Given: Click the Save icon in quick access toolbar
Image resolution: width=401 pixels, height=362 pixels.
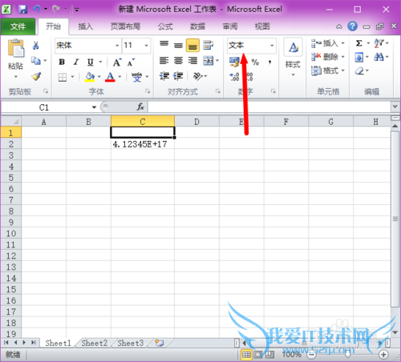Looking at the screenshot, I should 23,10.
